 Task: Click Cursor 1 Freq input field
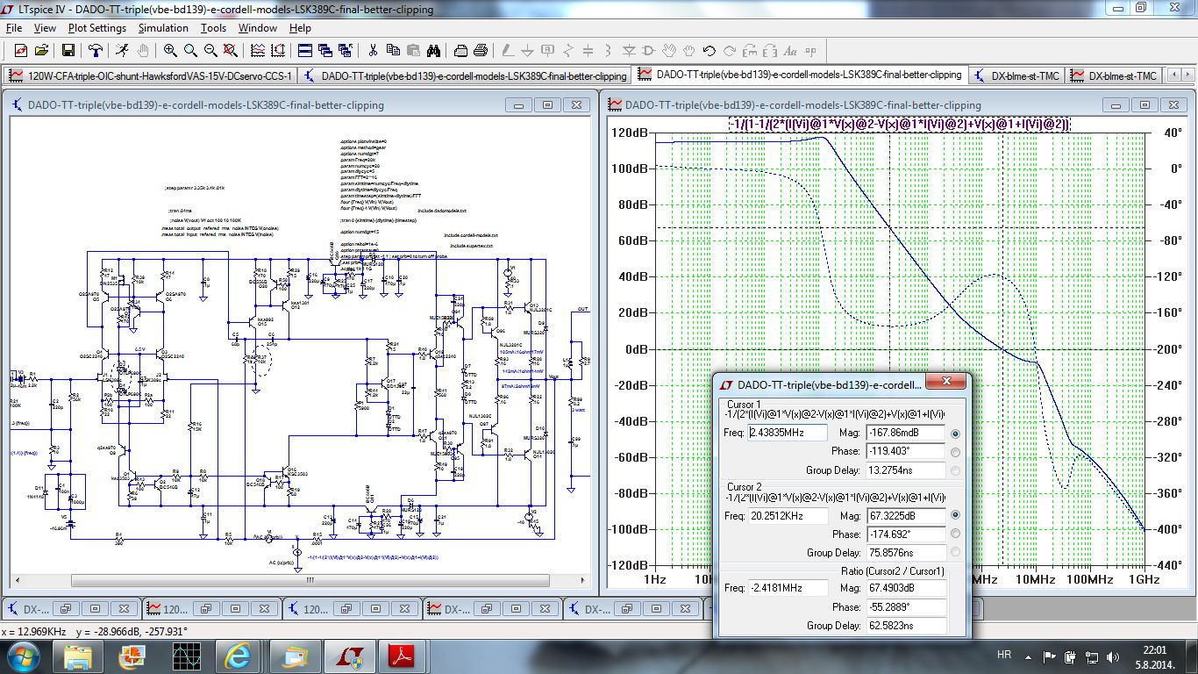coord(787,433)
